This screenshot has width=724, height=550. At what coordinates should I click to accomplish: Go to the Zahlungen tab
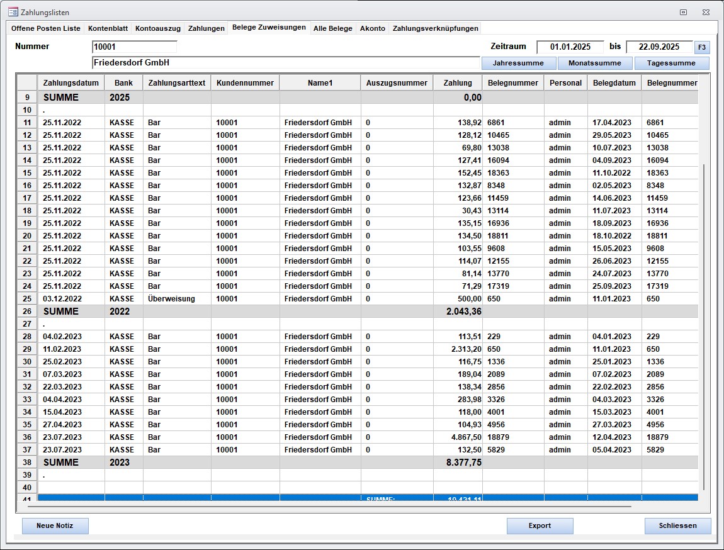[x=206, y=28]
